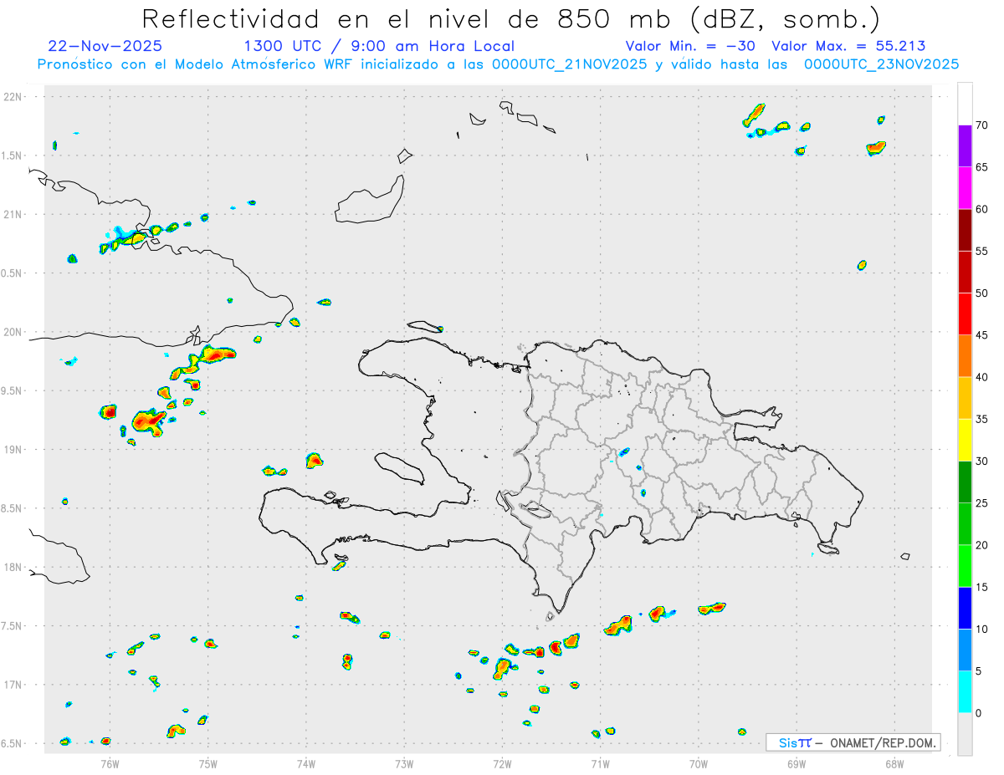Screen dimensions: 1004x775
Task: Pick the dark blue 10–15 dBZ legend band
Action: [965, 608]
